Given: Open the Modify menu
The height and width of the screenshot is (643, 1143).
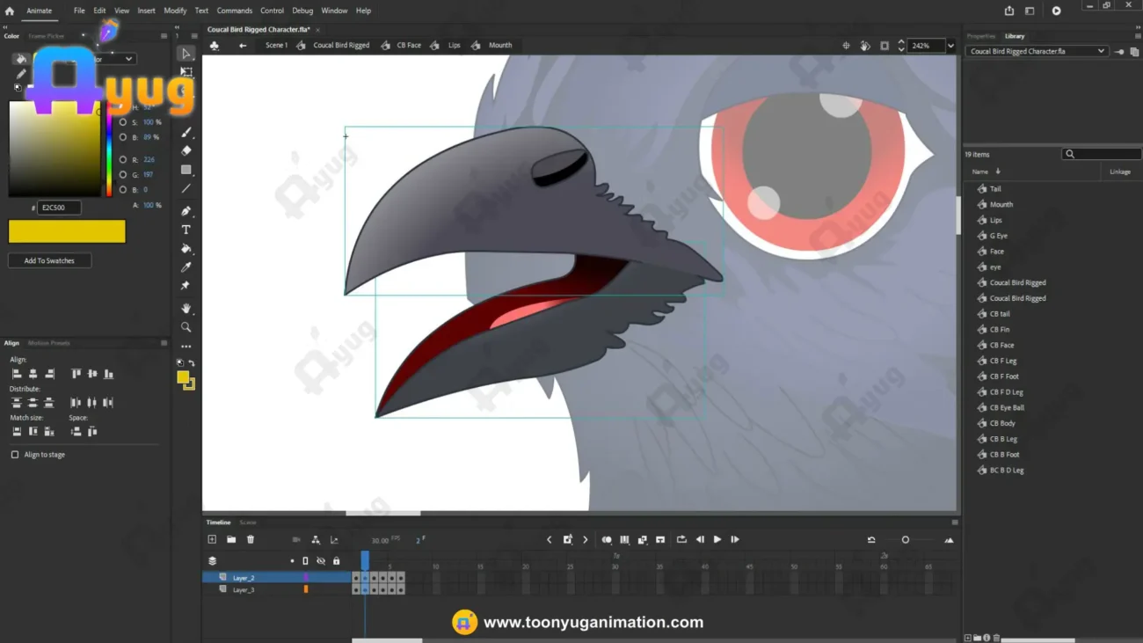Looking at the screenshot, I should pyautogui.click(x=175, y=11).
